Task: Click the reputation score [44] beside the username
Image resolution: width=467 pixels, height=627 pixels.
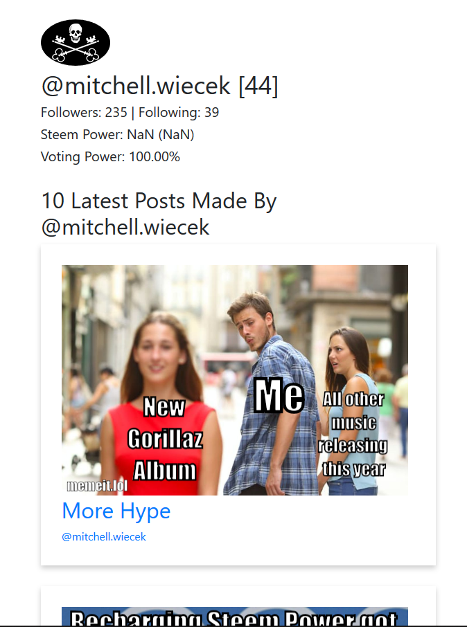Action: [x=258, y=86]
